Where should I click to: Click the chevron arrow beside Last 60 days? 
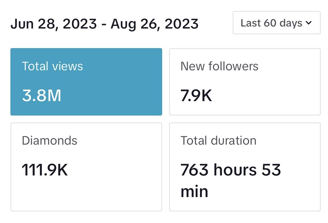pos(309,23)
